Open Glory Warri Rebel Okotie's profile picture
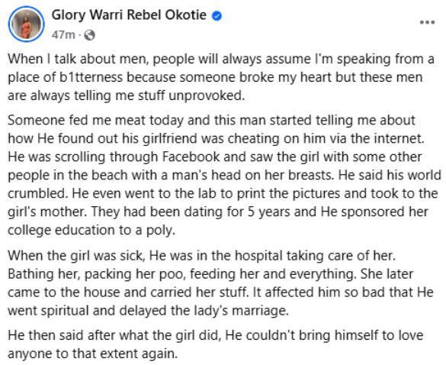The image size is (446, 365). [x=27, y=24]
